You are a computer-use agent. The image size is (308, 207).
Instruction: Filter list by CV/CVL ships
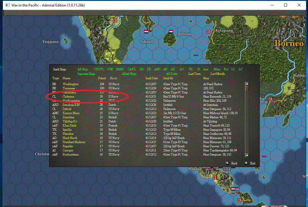tap(99, 69)
